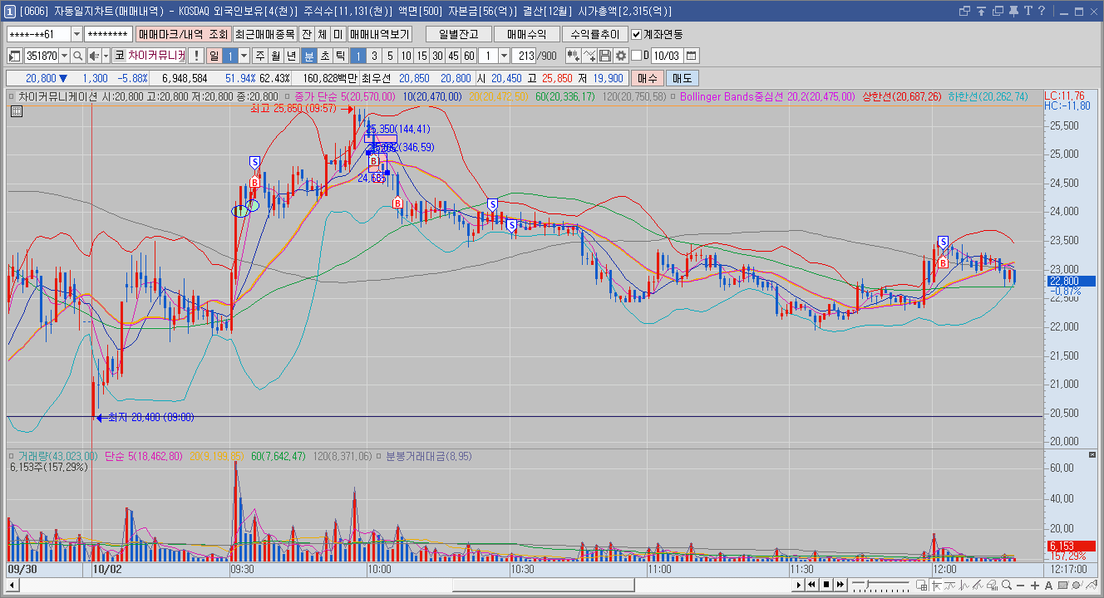Click the A text tool icon at bottom
The image size is (1104, 598).
[x=1047, y=585]
